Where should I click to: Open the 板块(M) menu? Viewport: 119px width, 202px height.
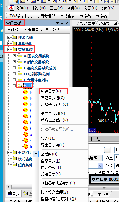point(39,8)
